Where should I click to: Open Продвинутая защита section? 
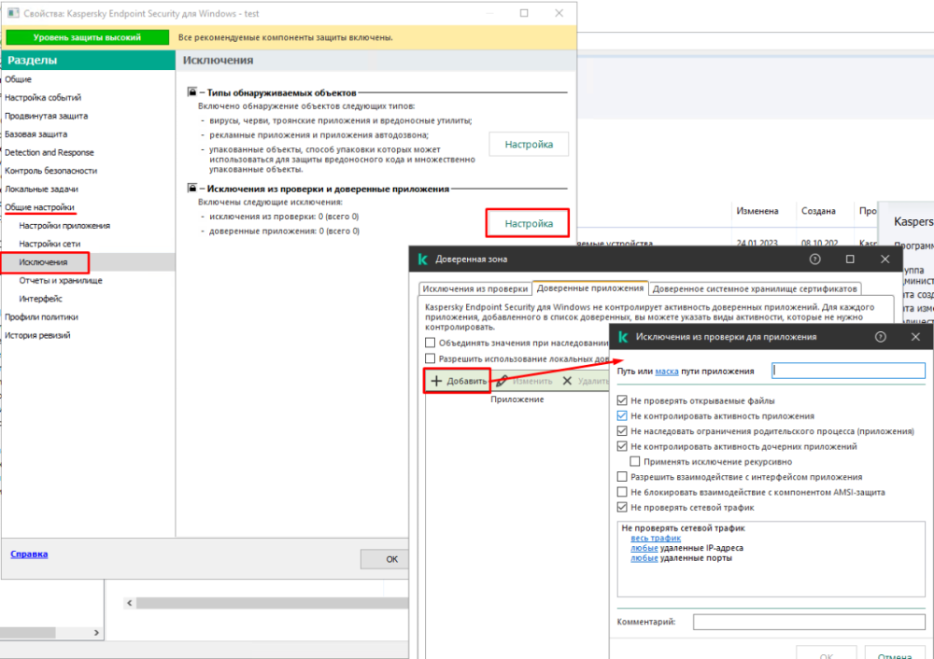click(46, 116)
